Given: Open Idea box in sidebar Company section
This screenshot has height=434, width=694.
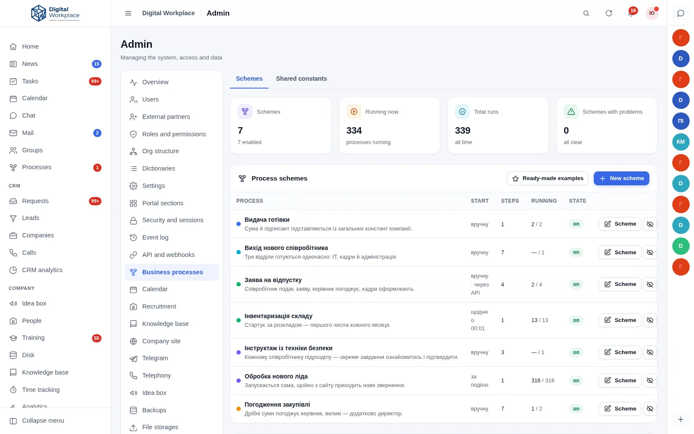Looking at the screenshot, I should 55,303.
